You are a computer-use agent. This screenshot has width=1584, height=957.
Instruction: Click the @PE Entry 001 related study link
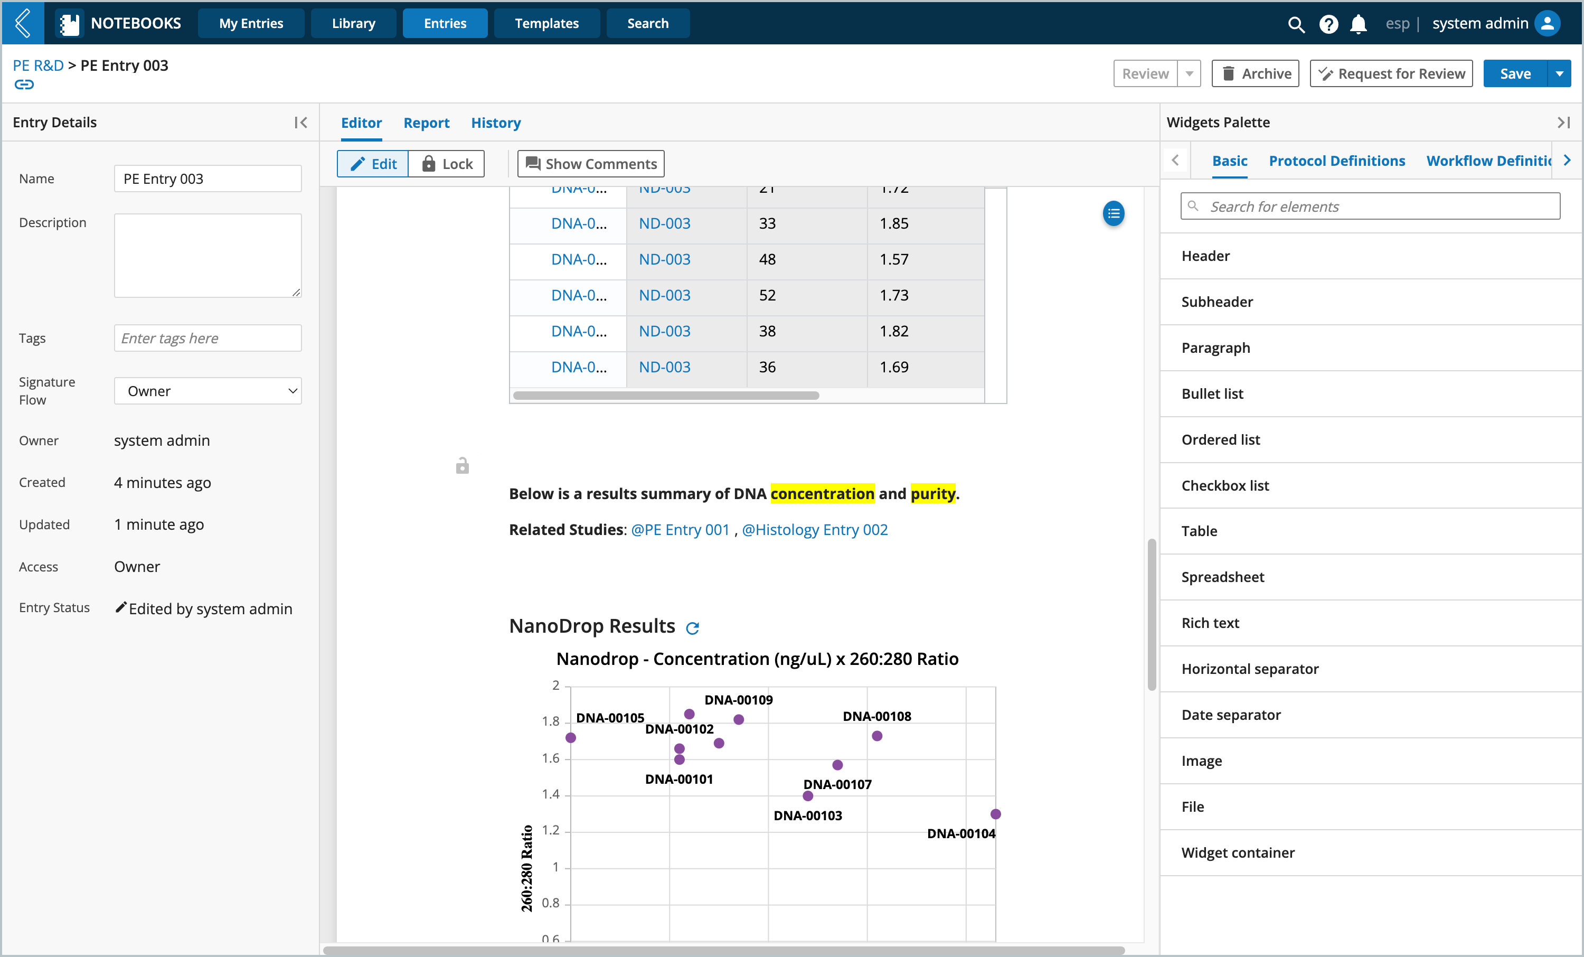(x=679, y=528)
